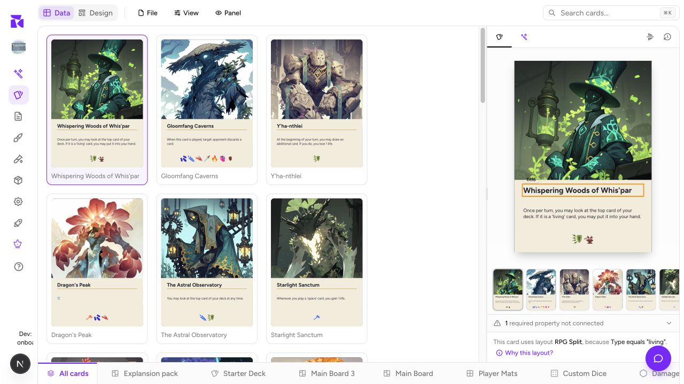The width and height of the screenshot is (684, 384).
Task: Select the Dragon's Peak card in the grid
Action: pos(97,269)
